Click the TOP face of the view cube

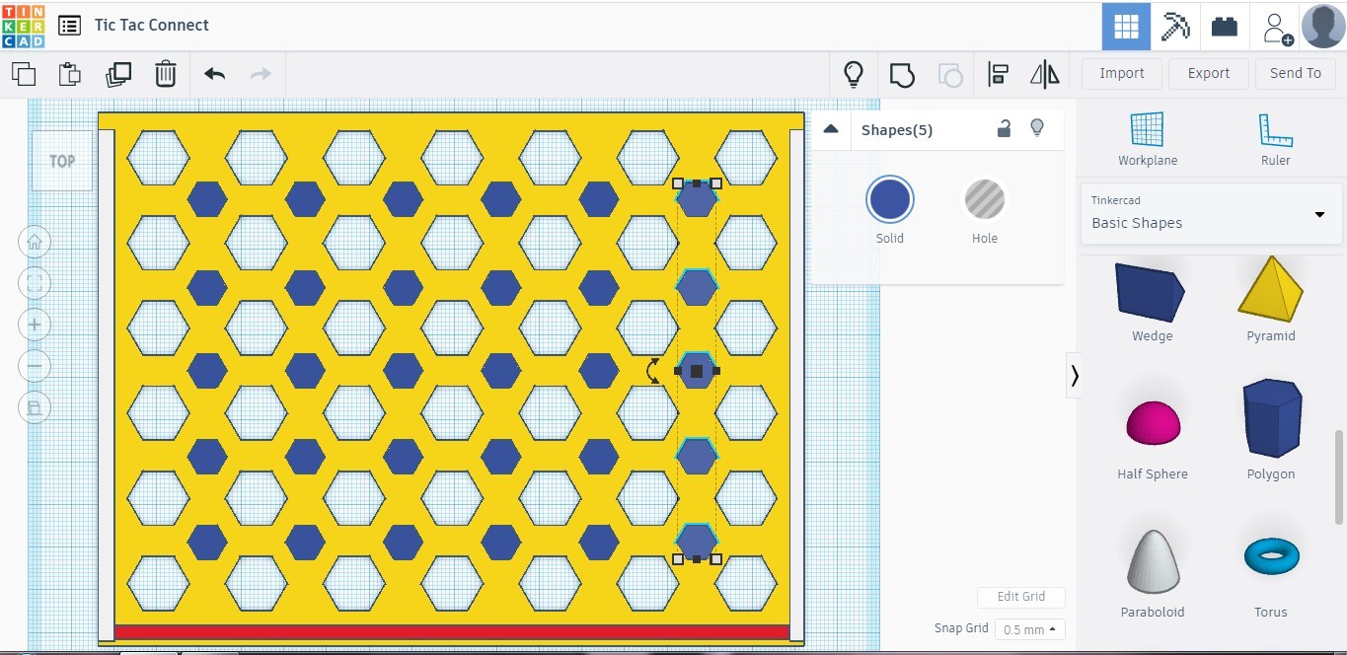point(62,161)
